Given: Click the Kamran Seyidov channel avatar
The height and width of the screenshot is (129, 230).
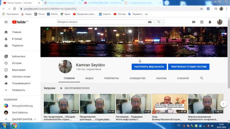Looking at the screenshot, I should pyautogui.click(x=65, y=67).
